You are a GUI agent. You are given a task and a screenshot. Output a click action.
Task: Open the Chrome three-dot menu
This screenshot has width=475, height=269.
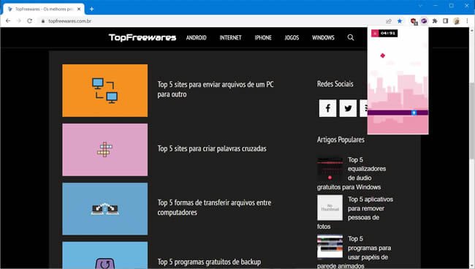click(x=467, y=21)
